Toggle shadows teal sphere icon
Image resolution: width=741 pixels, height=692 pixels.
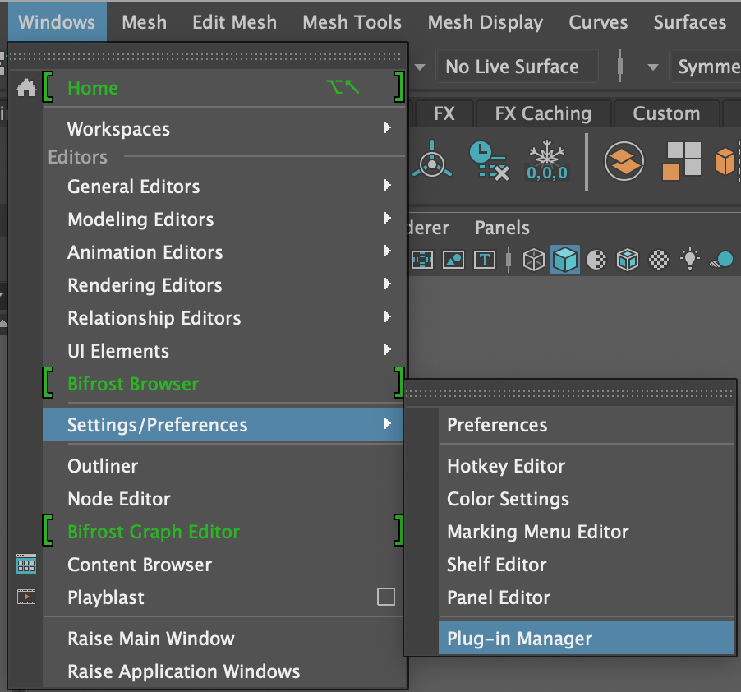tap(721, 260)
